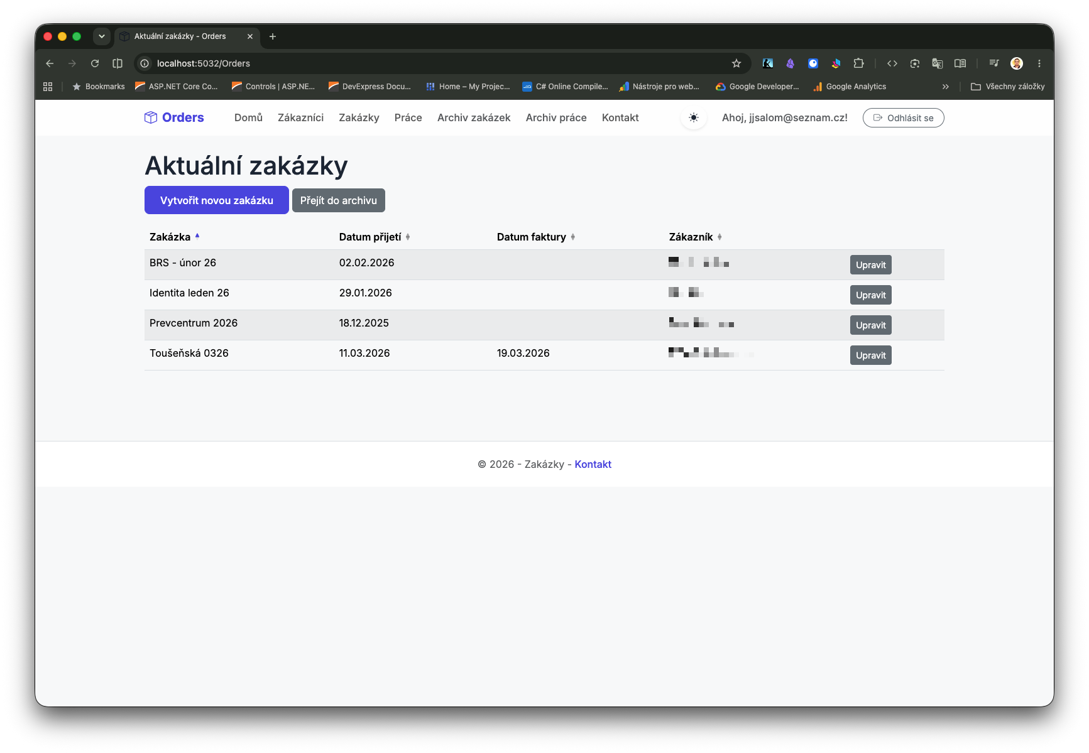Open Google Analytics bookmark

tap(850, 87)
